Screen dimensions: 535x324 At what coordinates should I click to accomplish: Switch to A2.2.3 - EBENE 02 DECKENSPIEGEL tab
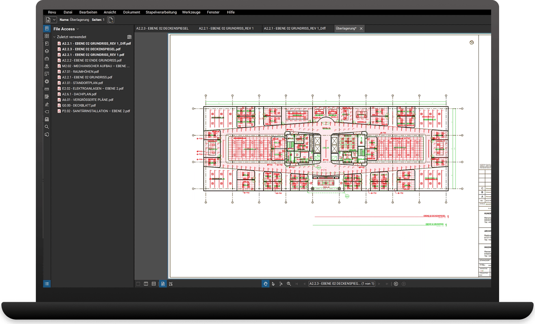(162, 29)
